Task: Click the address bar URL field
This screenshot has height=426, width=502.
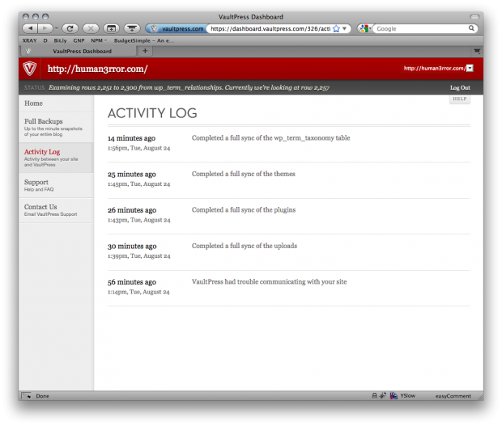Action: (270, 29)
